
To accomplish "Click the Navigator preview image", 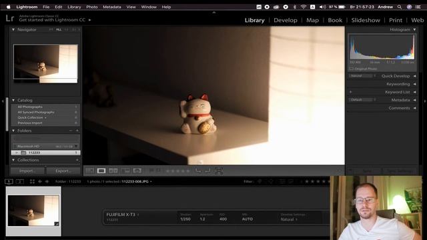I will 45,64.
